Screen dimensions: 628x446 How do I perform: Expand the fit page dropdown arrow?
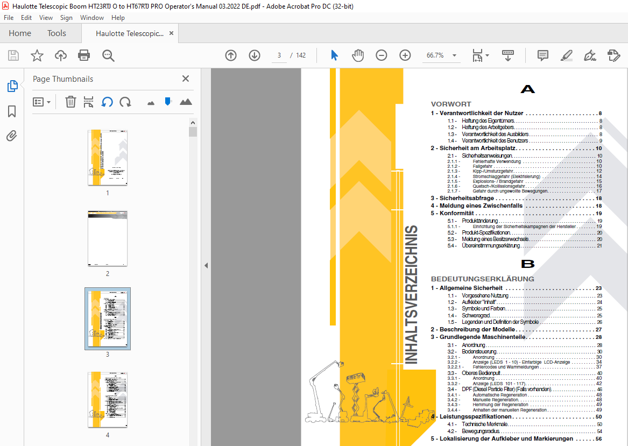click(487, 55)
